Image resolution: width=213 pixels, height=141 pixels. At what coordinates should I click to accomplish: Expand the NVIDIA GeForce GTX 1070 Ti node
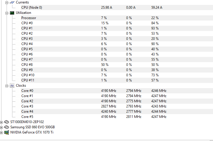[x=1, y=133]
